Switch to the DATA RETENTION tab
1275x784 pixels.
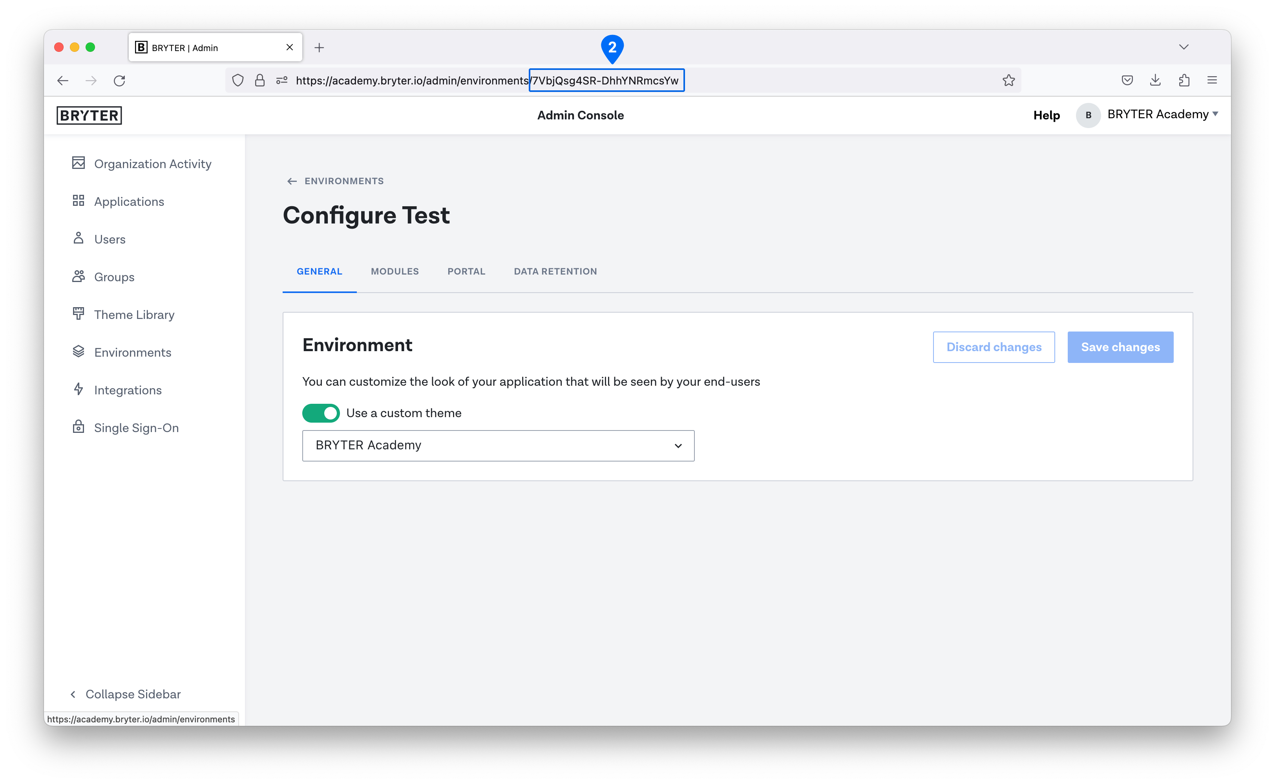555,271
